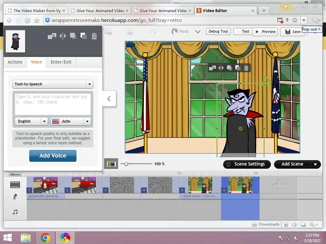Click the scene preview icon beside zoom slider
The width and height of the screenshot is (326, 244).
coord(111,164)
